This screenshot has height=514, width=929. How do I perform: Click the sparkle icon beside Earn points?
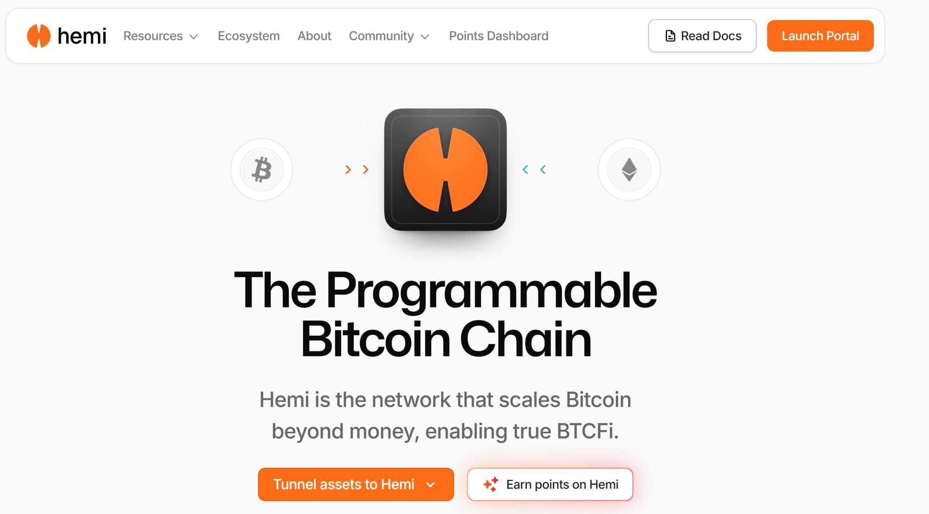(491, 484)
